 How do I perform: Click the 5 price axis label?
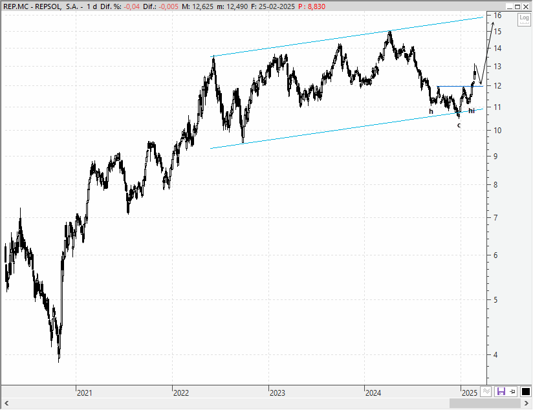click(x=495, y=300)
